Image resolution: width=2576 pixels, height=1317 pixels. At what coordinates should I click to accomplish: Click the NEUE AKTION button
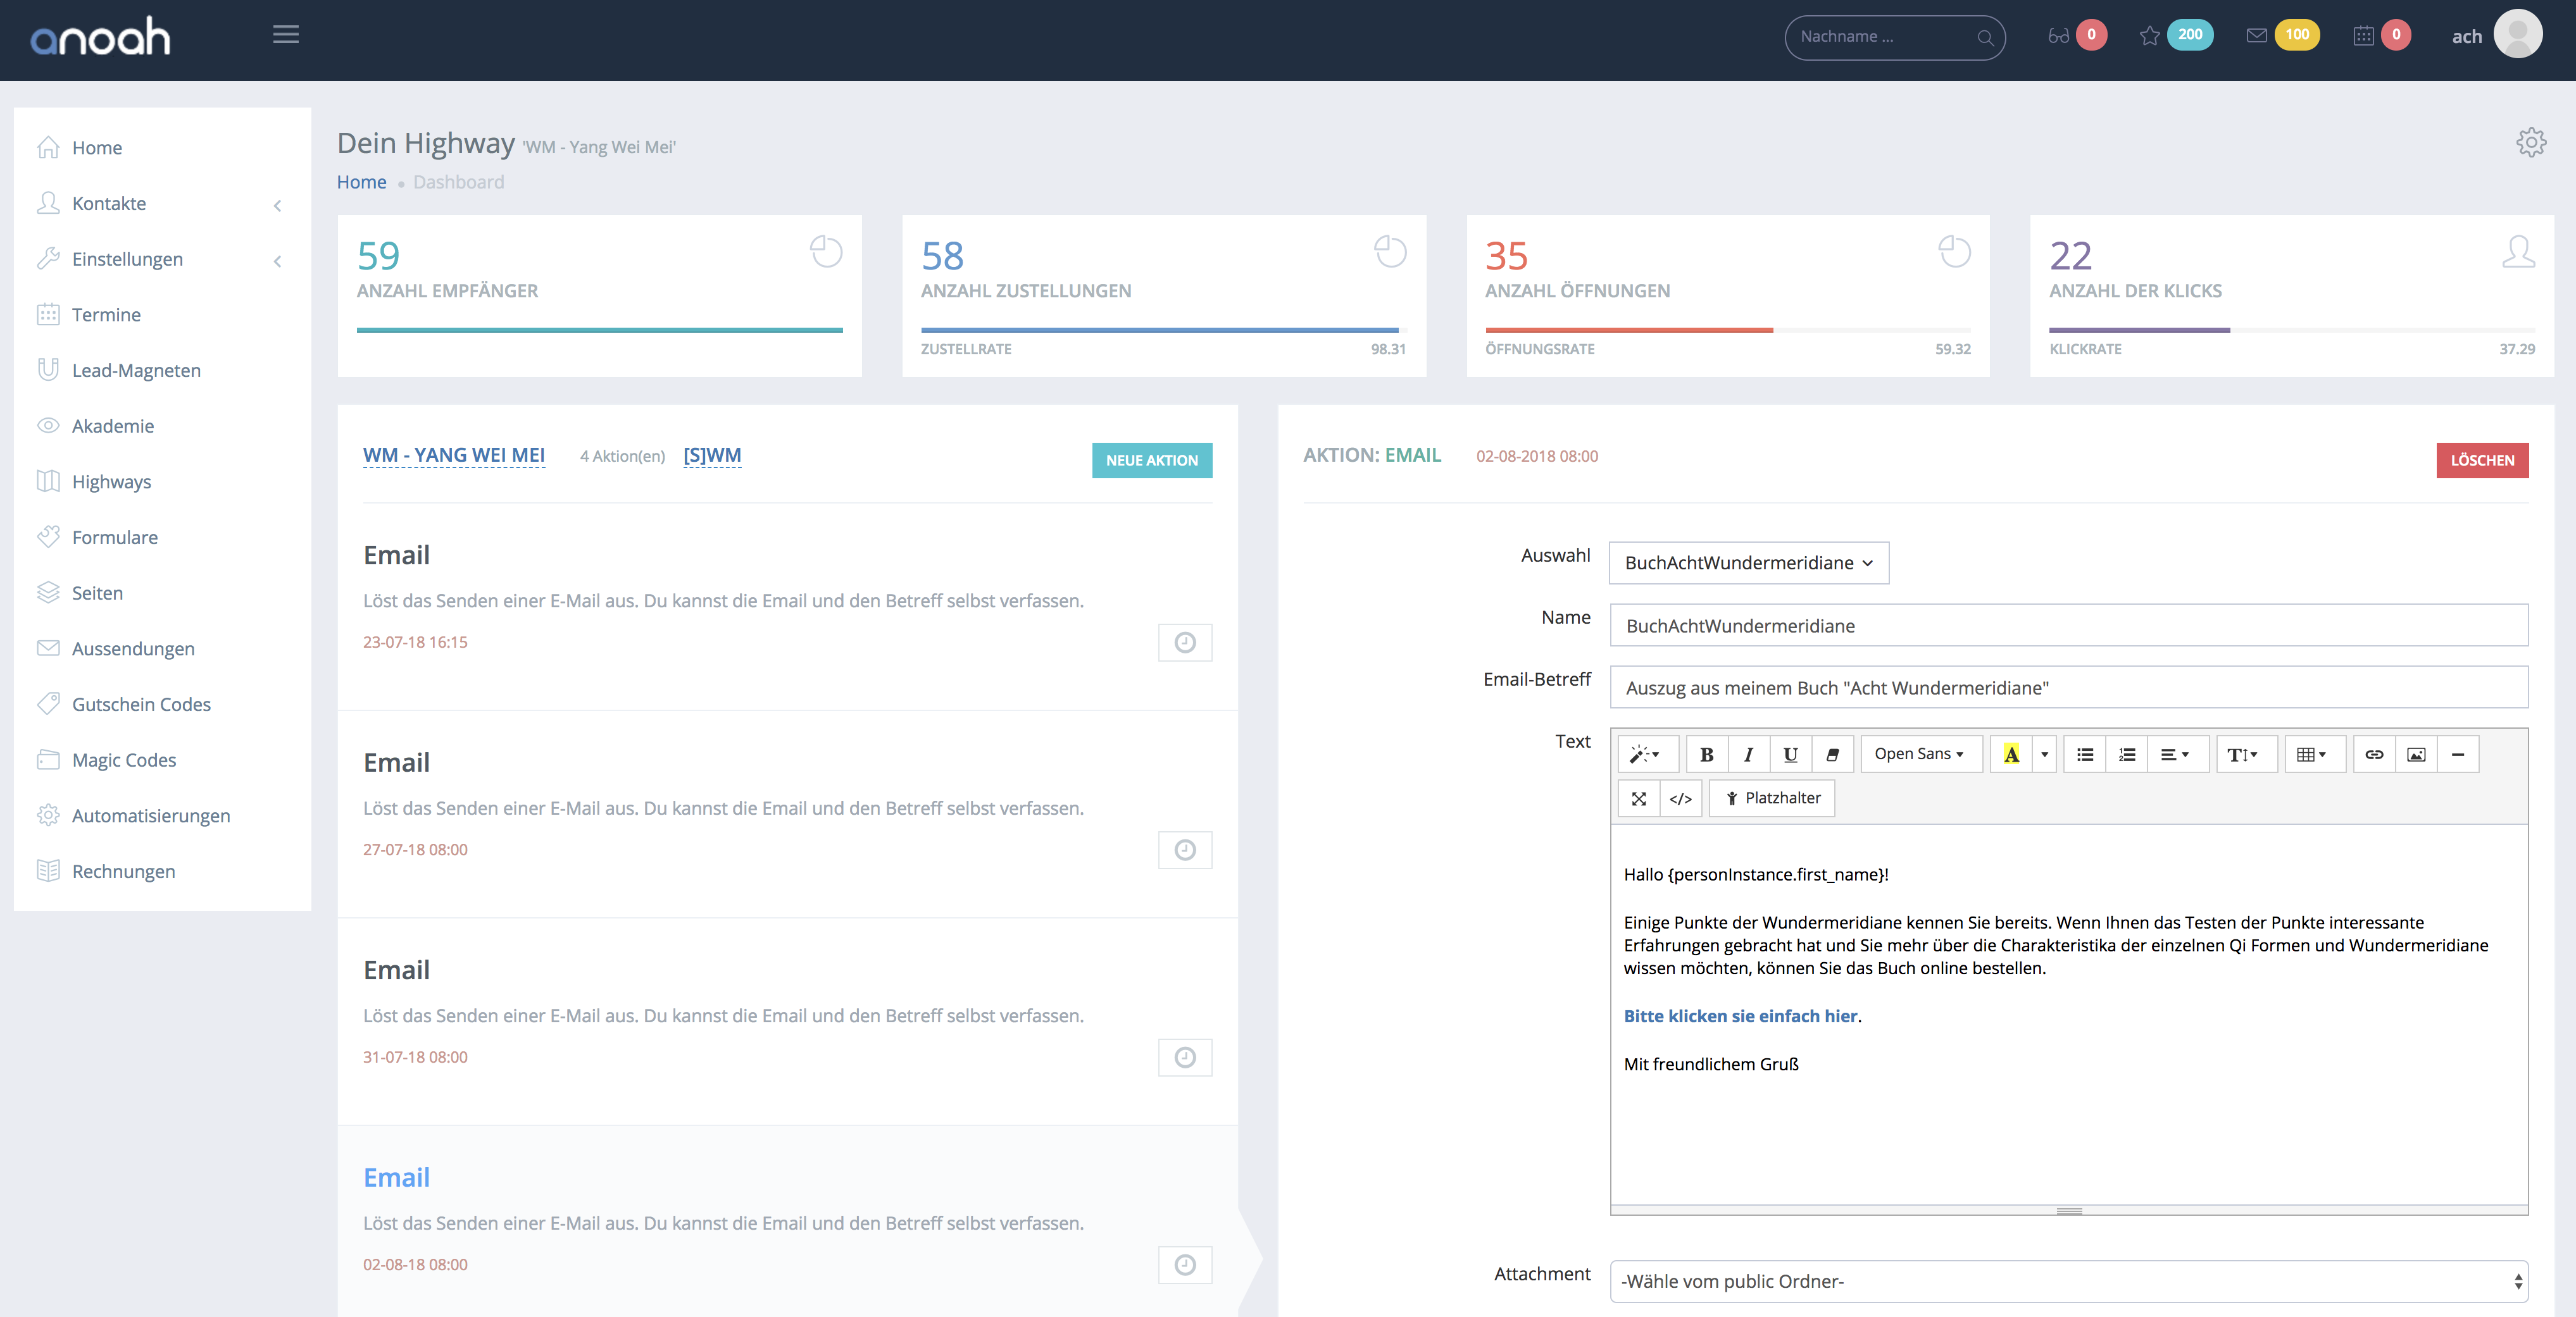pos(1151,460)
